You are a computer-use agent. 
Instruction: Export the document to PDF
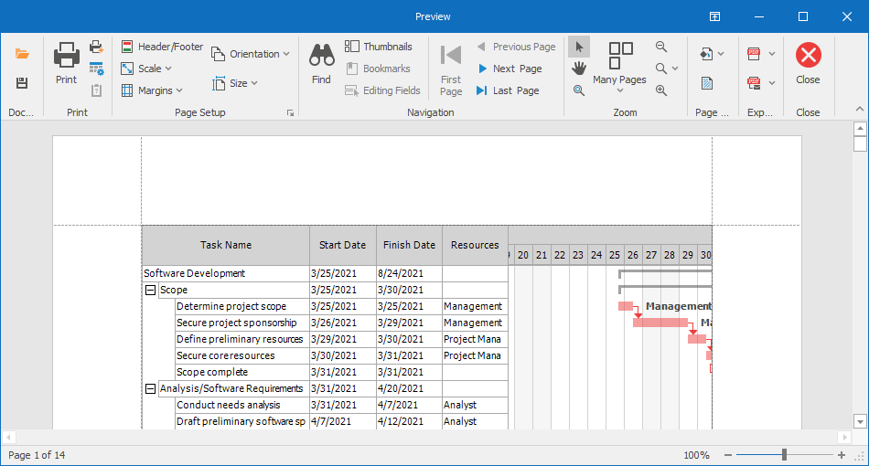pos(754,54)
